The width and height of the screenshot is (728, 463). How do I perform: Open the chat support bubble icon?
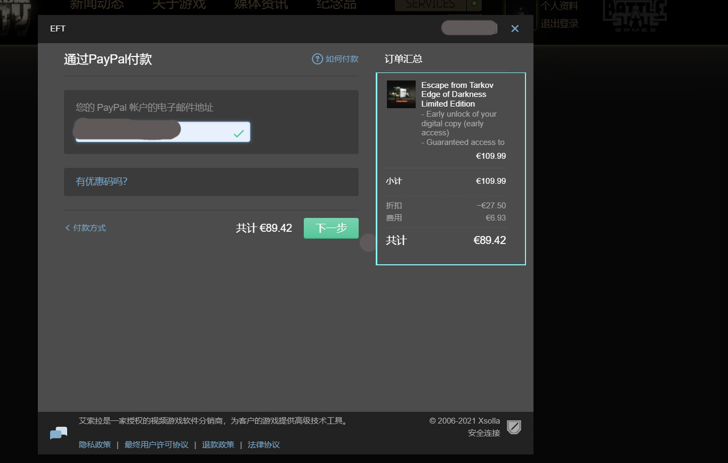59,433
